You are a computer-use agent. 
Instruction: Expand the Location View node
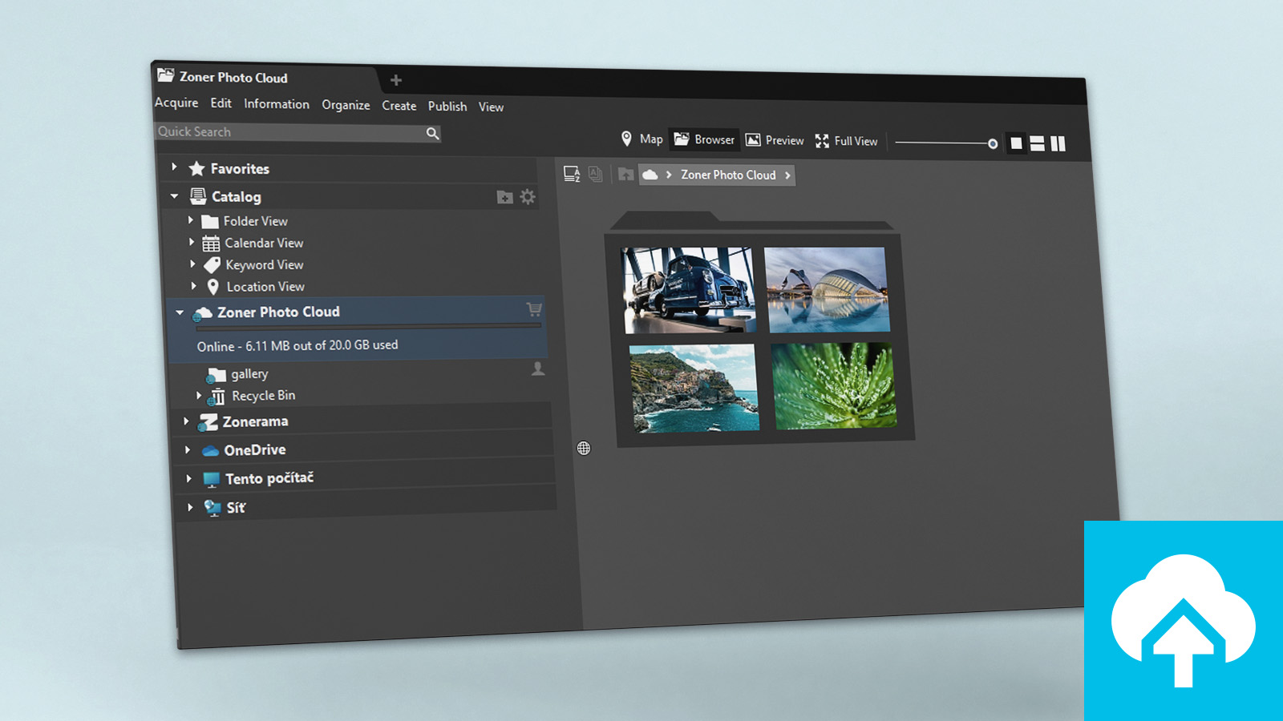tap(193, 285)
